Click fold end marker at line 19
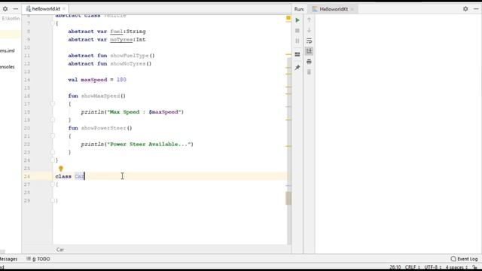 53,120
